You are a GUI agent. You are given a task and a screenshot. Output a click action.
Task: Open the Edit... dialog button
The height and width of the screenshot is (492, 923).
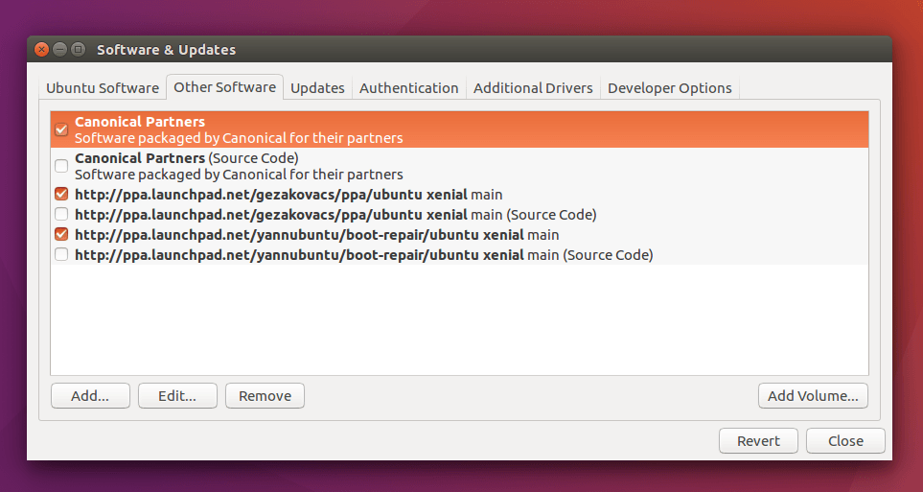point(177,396)
